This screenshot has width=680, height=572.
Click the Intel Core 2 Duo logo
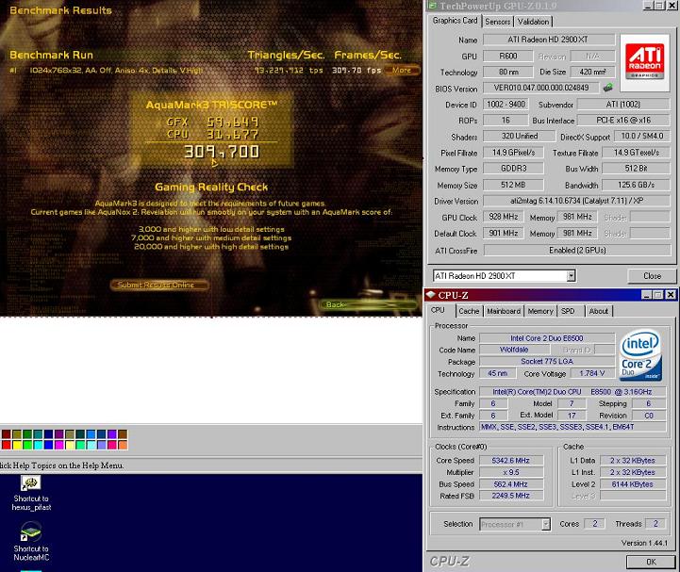(640, 355)
